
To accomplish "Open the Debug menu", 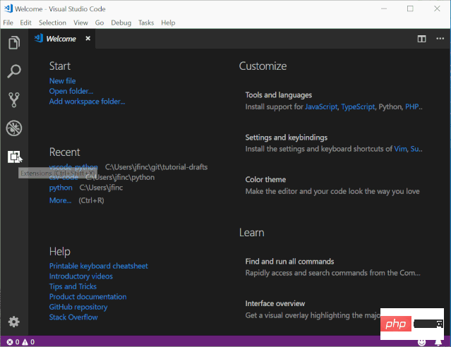I will click(121, 23).
